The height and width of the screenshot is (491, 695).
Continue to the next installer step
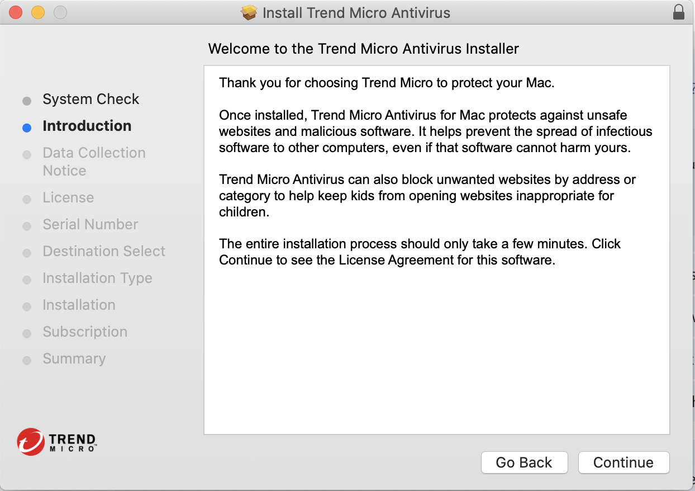[x=623, y=462]
